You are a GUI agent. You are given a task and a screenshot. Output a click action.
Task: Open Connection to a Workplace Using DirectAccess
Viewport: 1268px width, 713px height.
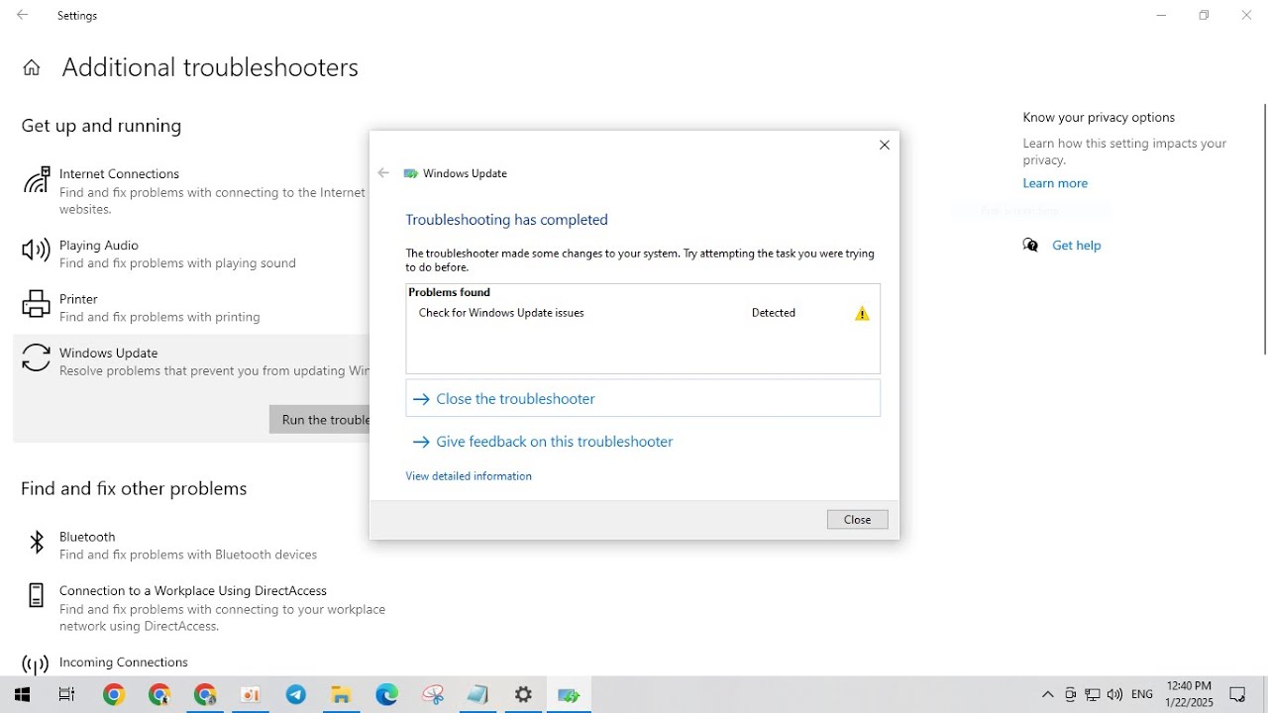pyautogui.click(x=204, y=607)
